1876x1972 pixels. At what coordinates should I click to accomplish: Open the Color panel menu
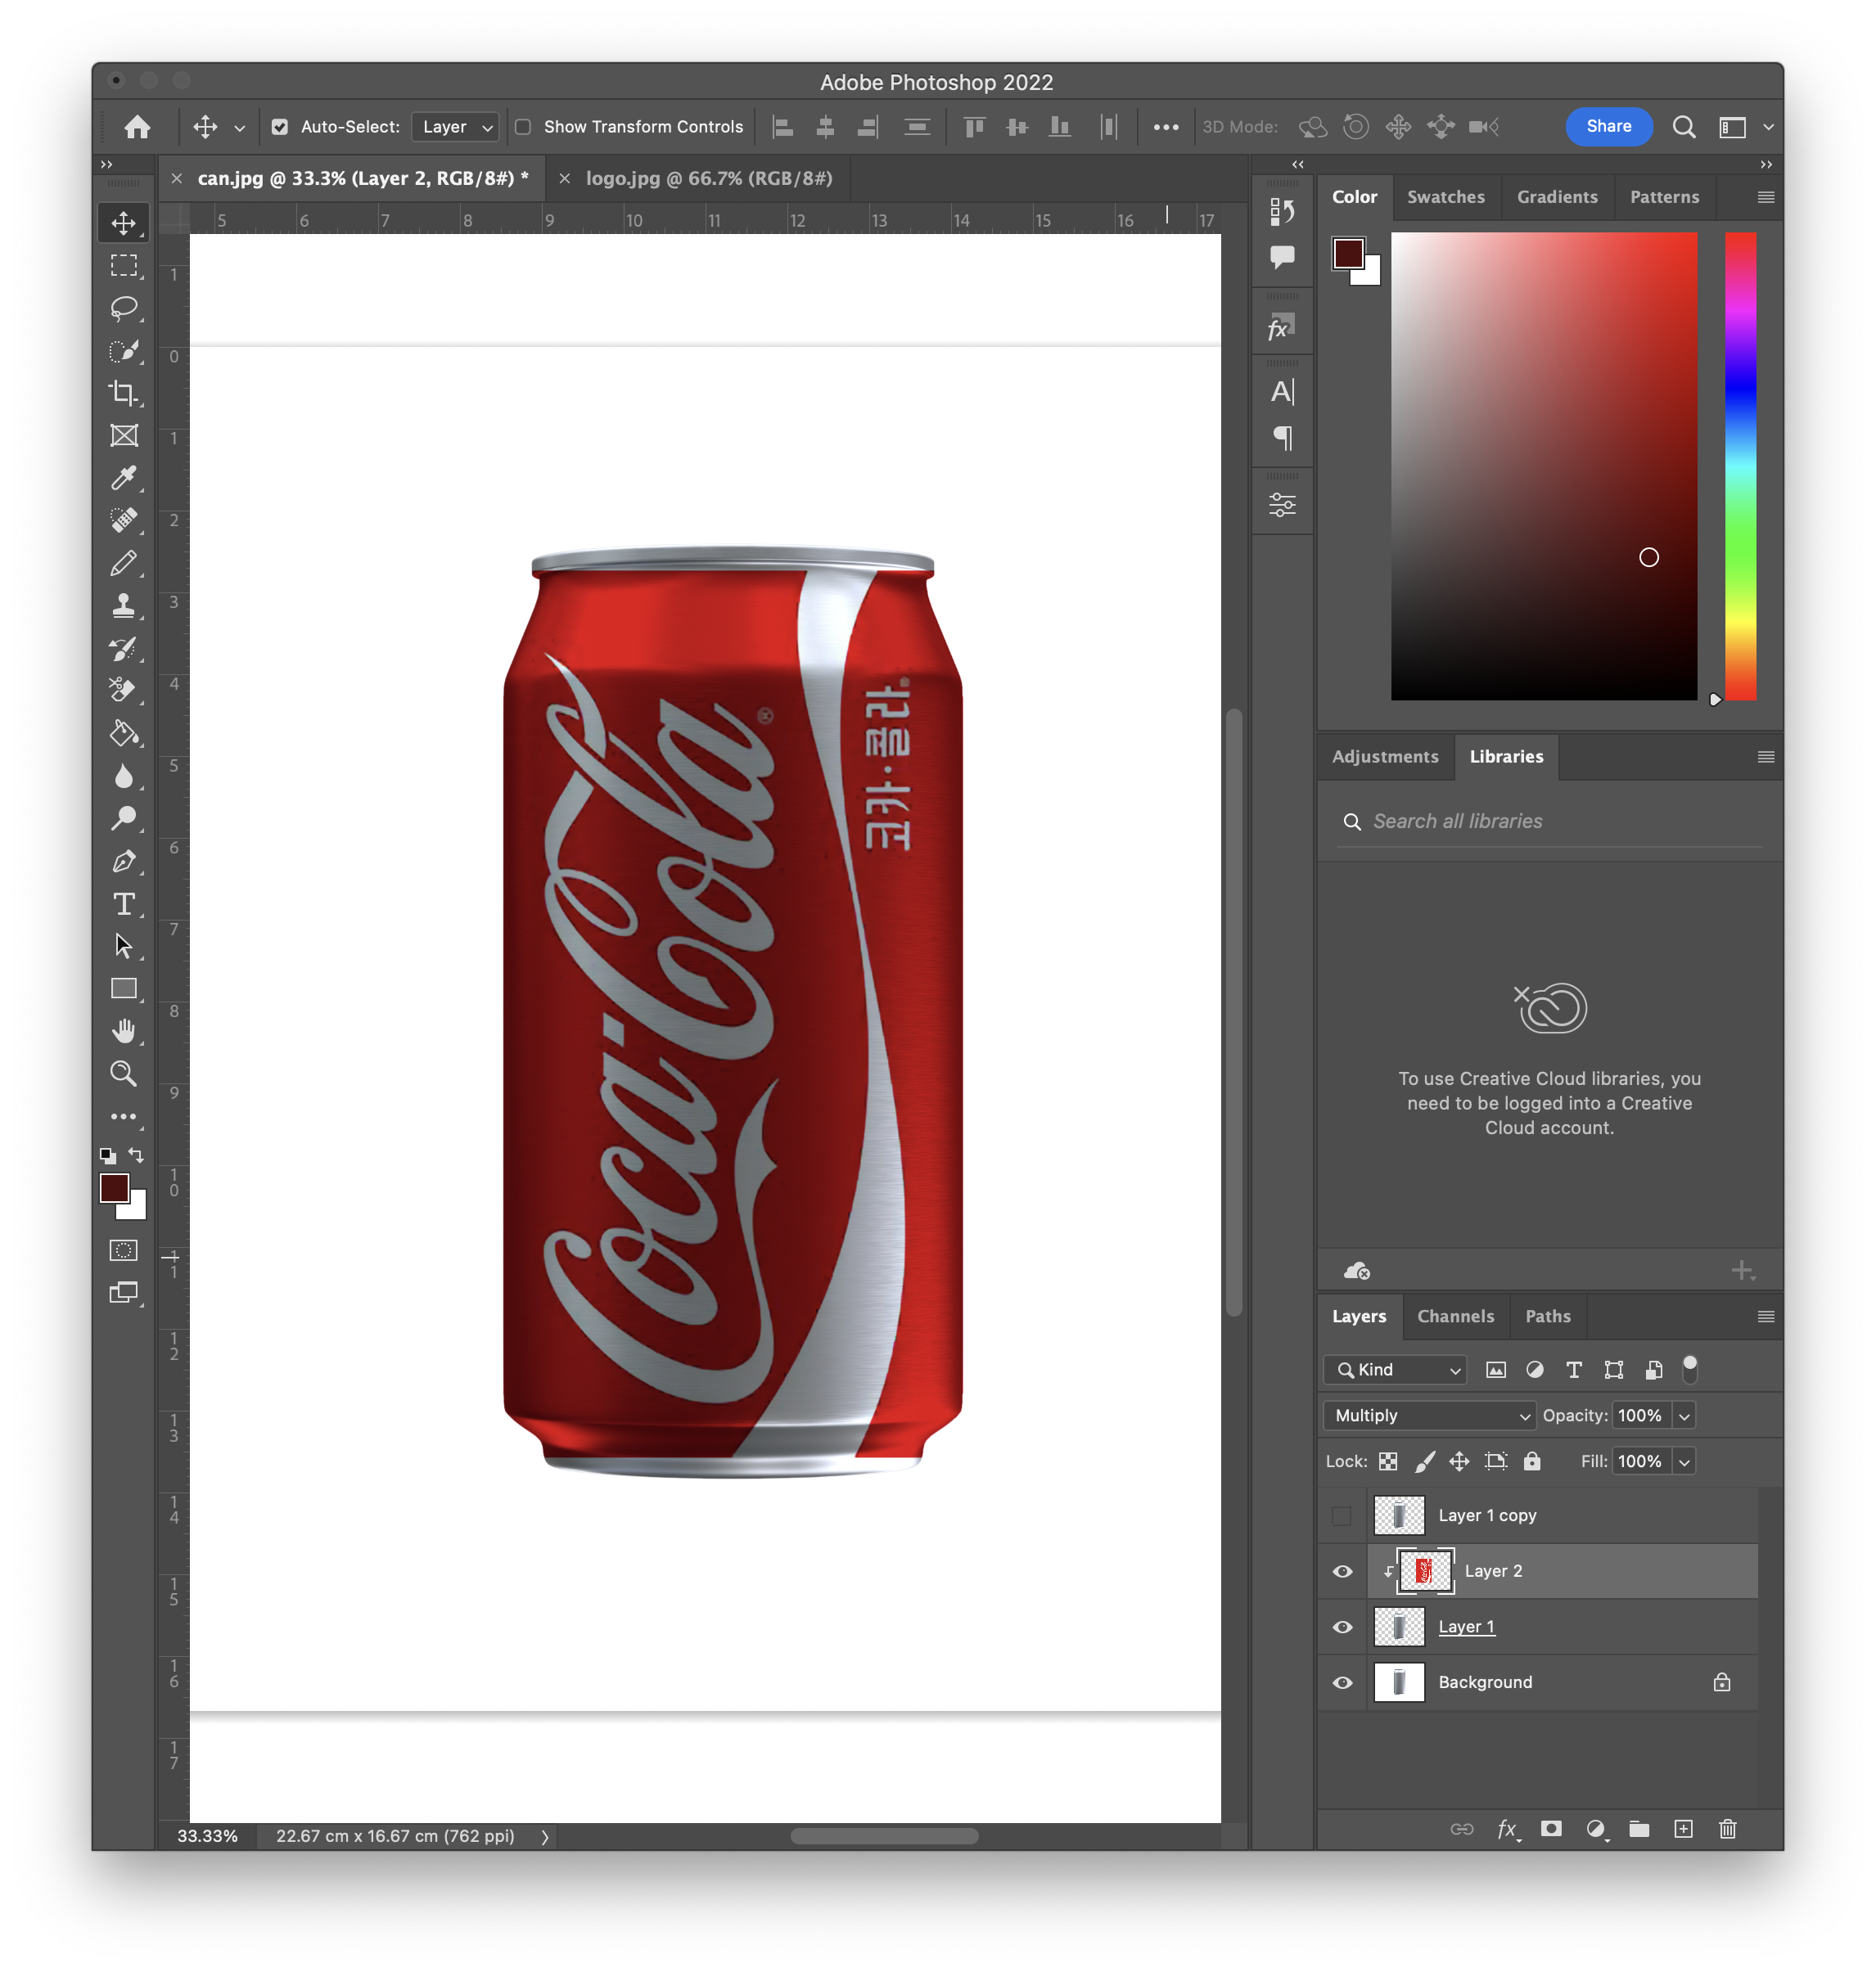pos(1766,197)
